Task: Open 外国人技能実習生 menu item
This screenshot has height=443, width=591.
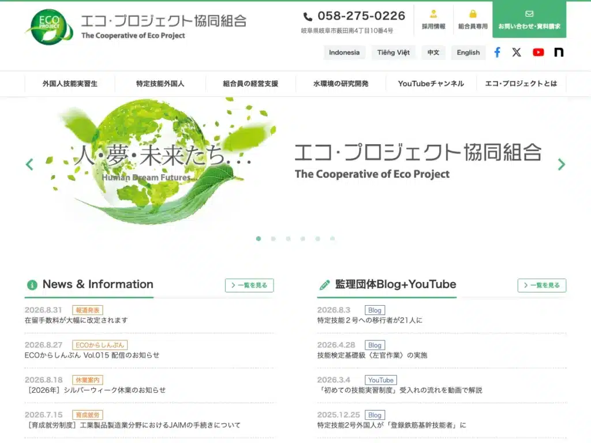Action: (70, 84)
